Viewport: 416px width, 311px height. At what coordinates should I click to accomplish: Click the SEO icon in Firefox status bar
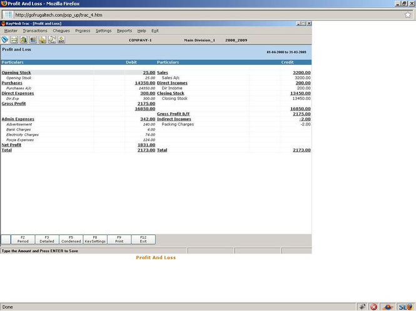(406, 307)
